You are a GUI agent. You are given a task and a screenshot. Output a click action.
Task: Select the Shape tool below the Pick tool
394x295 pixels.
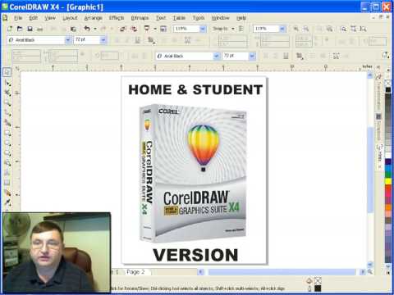point(7,83)
